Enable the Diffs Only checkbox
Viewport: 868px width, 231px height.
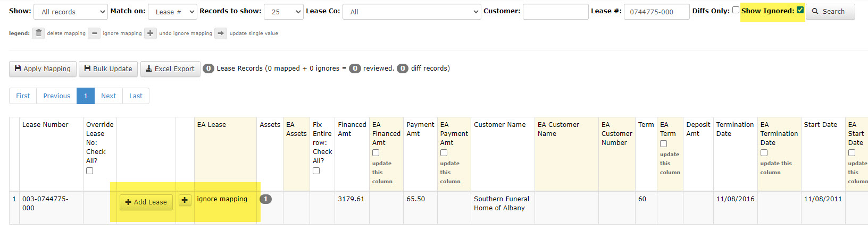click(736, 10)
